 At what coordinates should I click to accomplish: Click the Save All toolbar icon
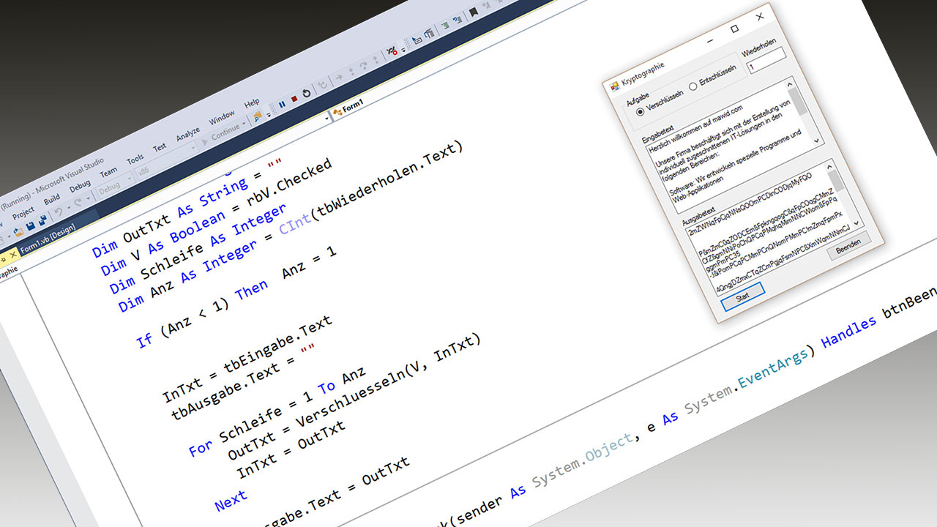pos(42,219)
